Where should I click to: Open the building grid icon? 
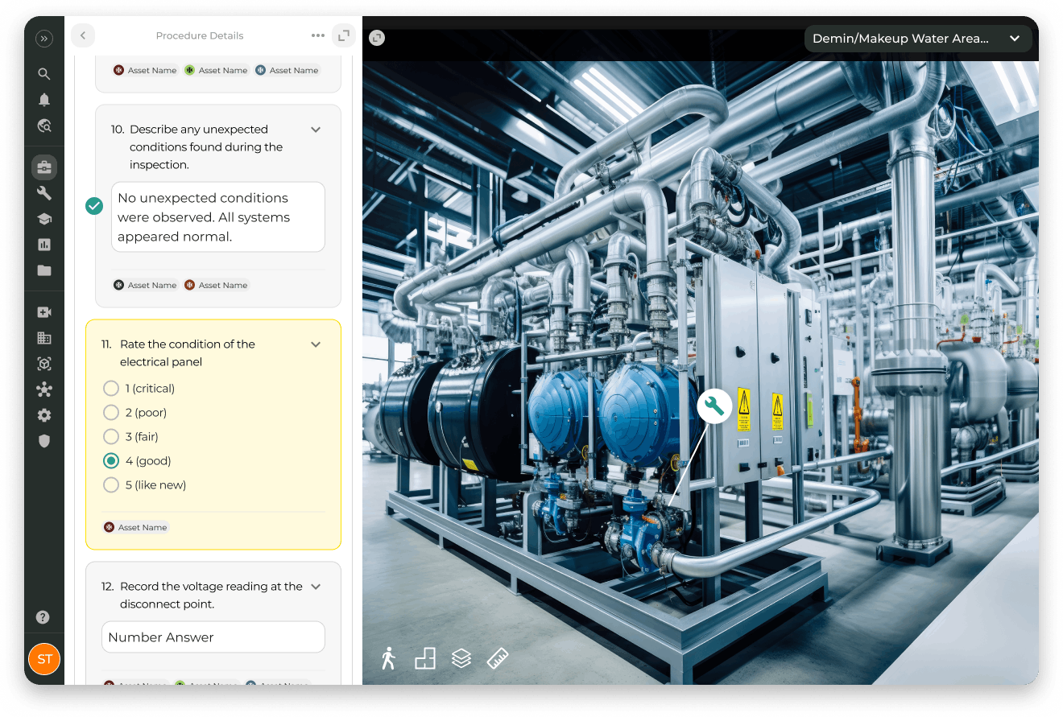point(44,338)
